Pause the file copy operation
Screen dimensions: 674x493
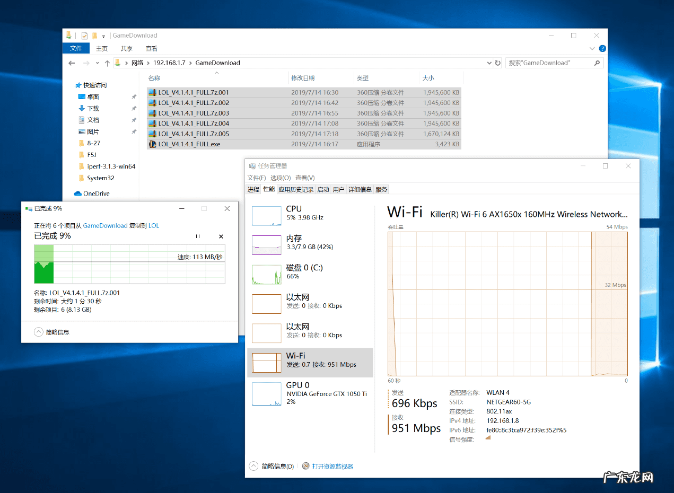coord(197,236)
